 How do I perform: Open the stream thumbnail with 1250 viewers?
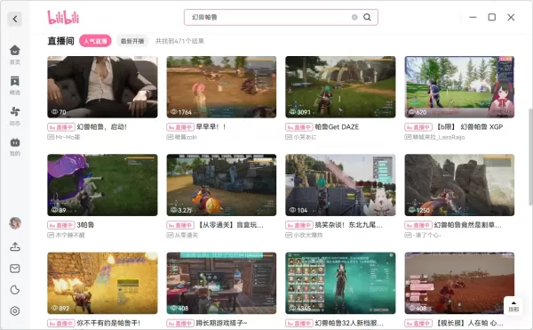click(x=459, y=185)
